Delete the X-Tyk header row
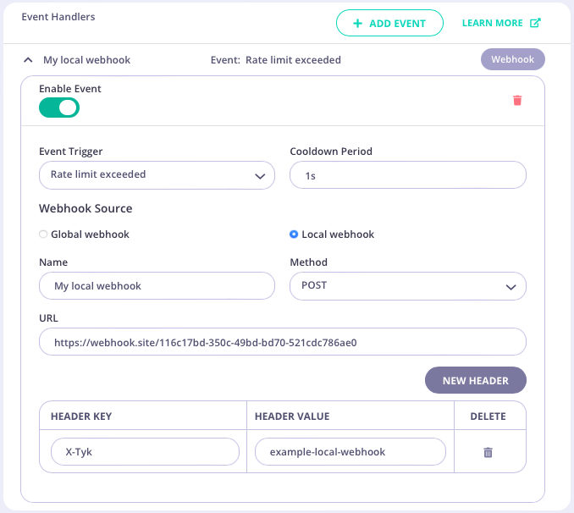 pos(488,452)
